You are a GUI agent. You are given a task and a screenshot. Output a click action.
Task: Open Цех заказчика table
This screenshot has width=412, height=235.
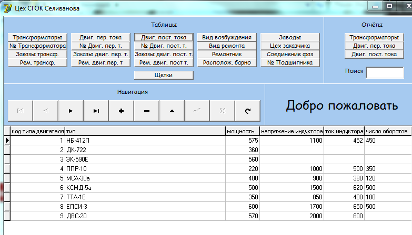[x=290, y=46]
